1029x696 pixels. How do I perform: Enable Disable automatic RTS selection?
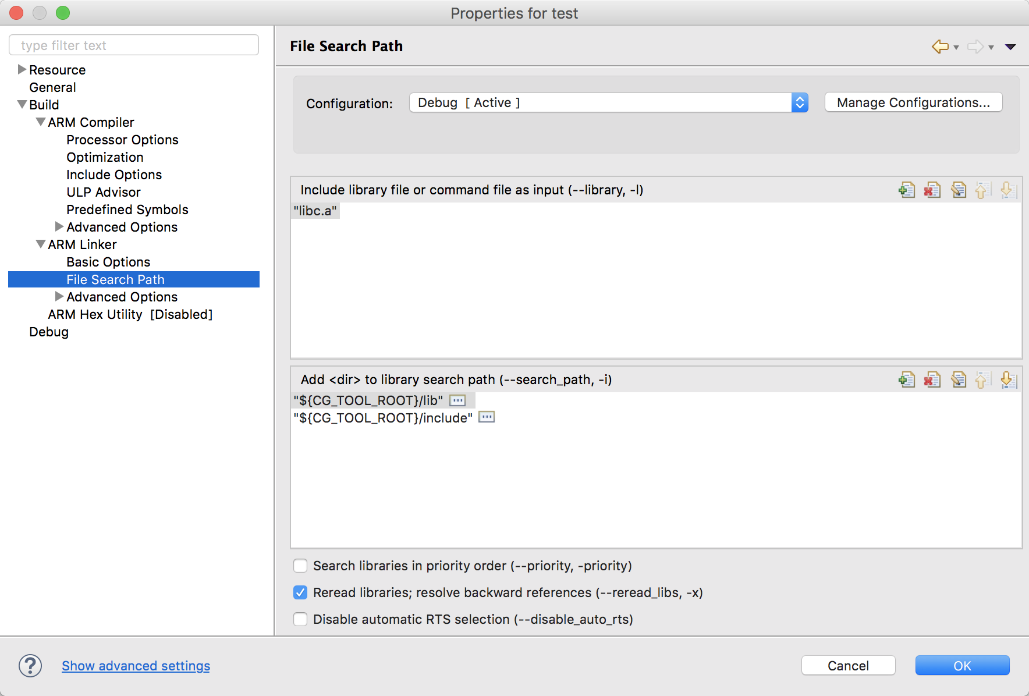coord(300,619)
